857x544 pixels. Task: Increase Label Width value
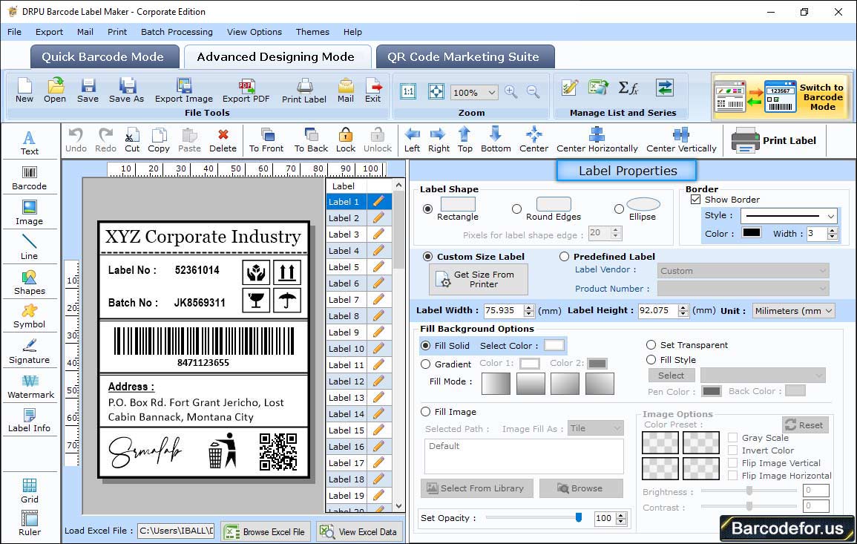(528, 307)
